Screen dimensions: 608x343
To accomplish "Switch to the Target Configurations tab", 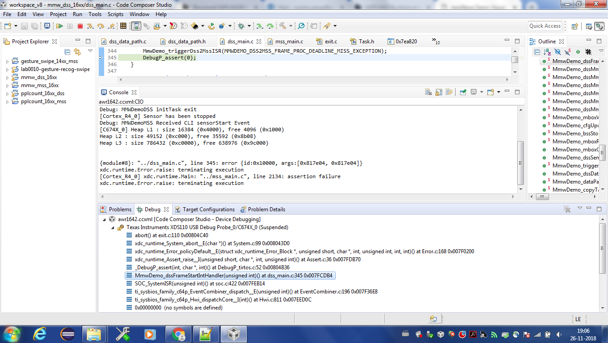I will tap(204, 209).
